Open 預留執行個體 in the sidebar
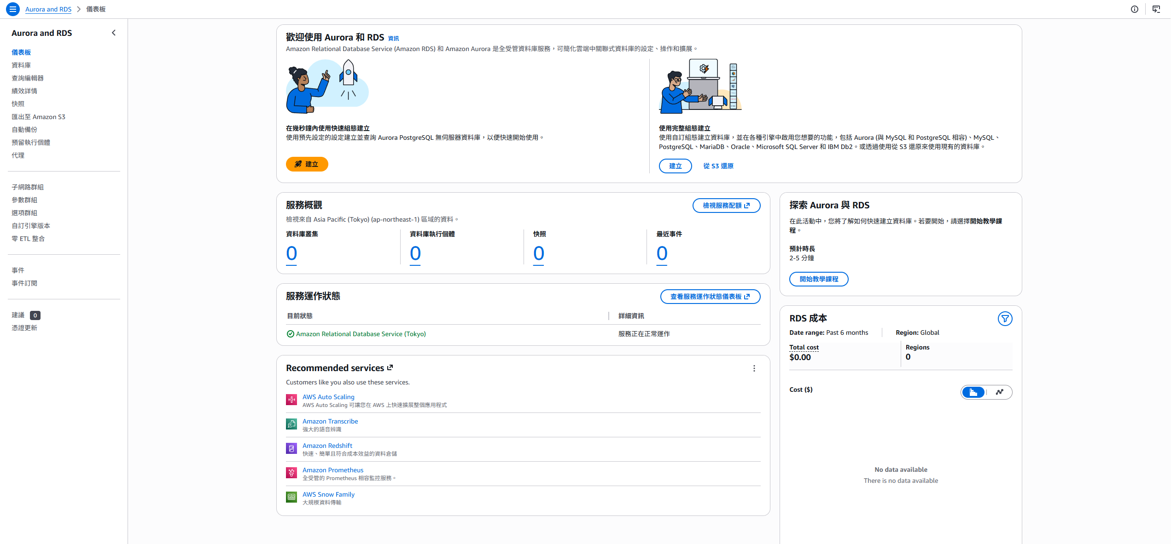Image resolution: width=1171 pixels, height=544 pixels. 31,143
